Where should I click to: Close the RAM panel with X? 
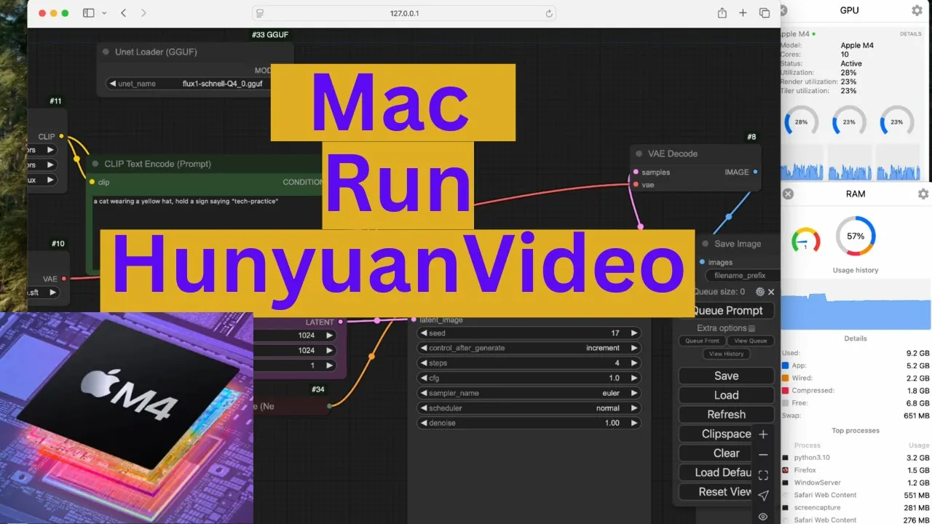pyautogui.click(x=788, y=194)
